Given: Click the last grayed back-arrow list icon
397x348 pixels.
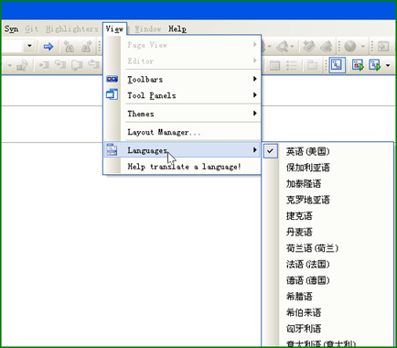Looking at the screenshot, I should pos(94,65).
